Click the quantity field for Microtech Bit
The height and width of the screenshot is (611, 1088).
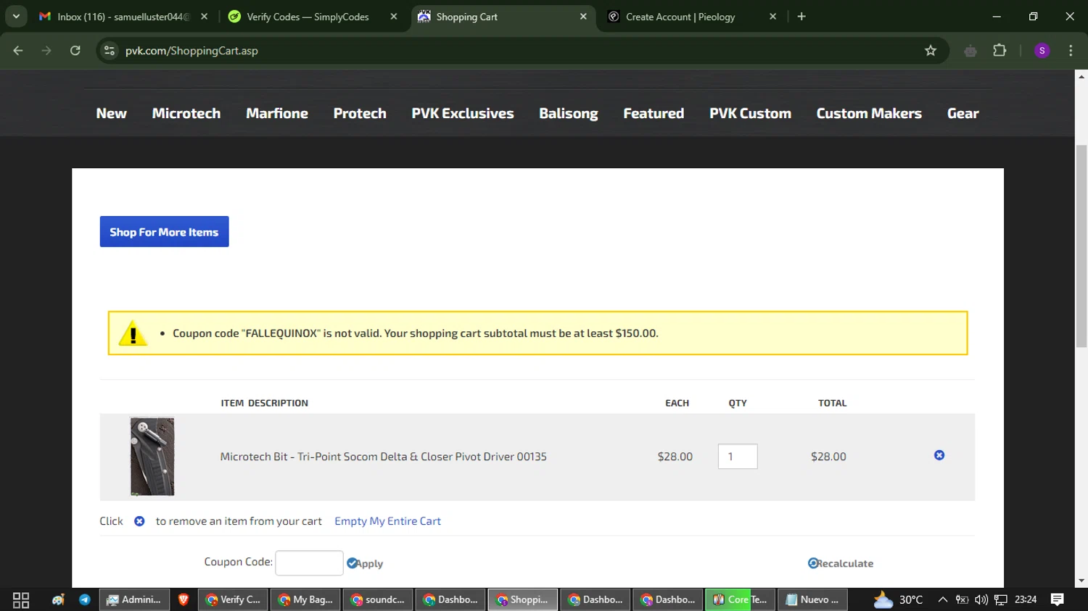point(738,457)
